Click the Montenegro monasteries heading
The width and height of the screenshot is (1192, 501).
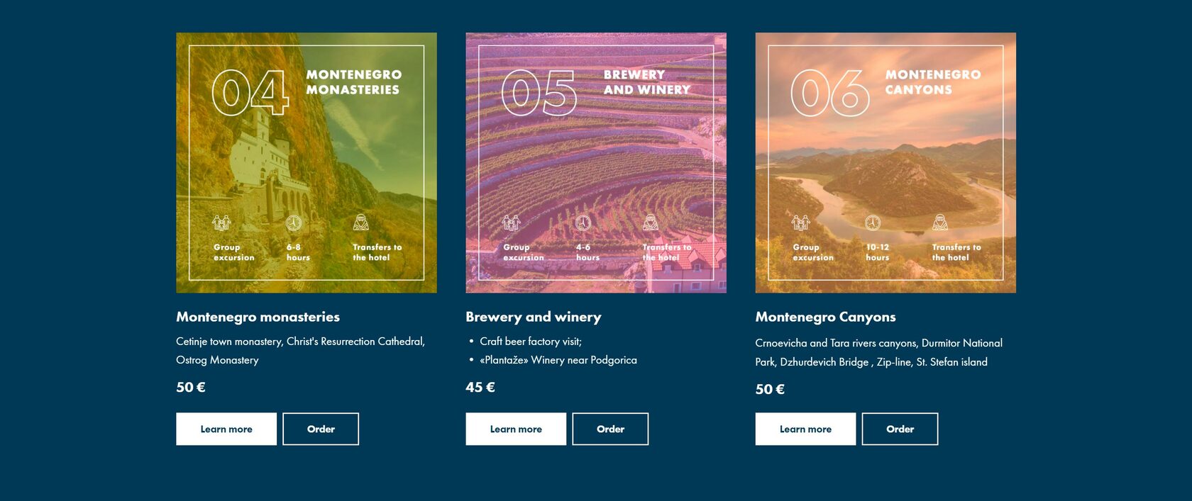pyautogui.click(x=258, y=317)
